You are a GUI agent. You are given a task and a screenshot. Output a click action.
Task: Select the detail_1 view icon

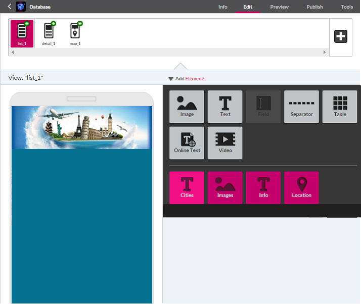[49, 33]
